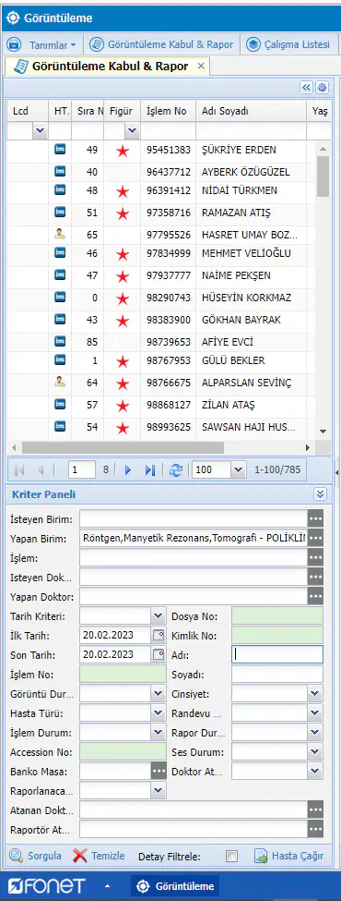Viewport: 341px width, 901px height.
Task: Open the Figür column filter dropdown
Action: tap(133, 131)
